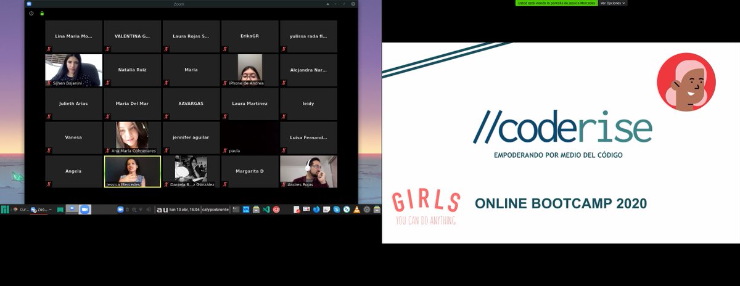Select the Maria participant tile
Image resolution: width=740 pixels, height=286 pixels.
point(191,70)
